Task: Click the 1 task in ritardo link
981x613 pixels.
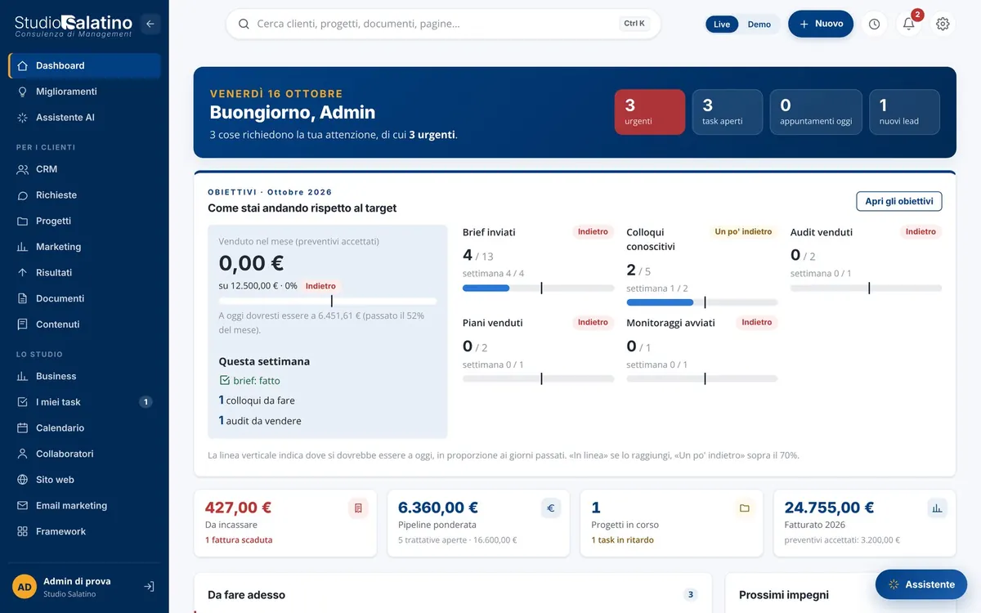Action: point(623,540)
